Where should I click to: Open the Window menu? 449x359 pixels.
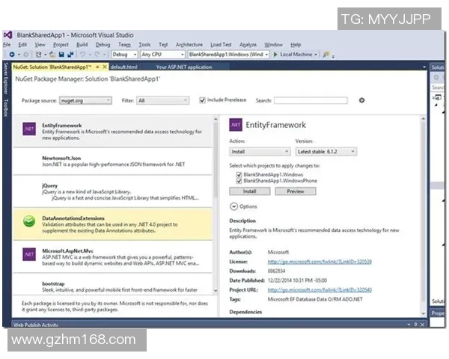[273, 45]
